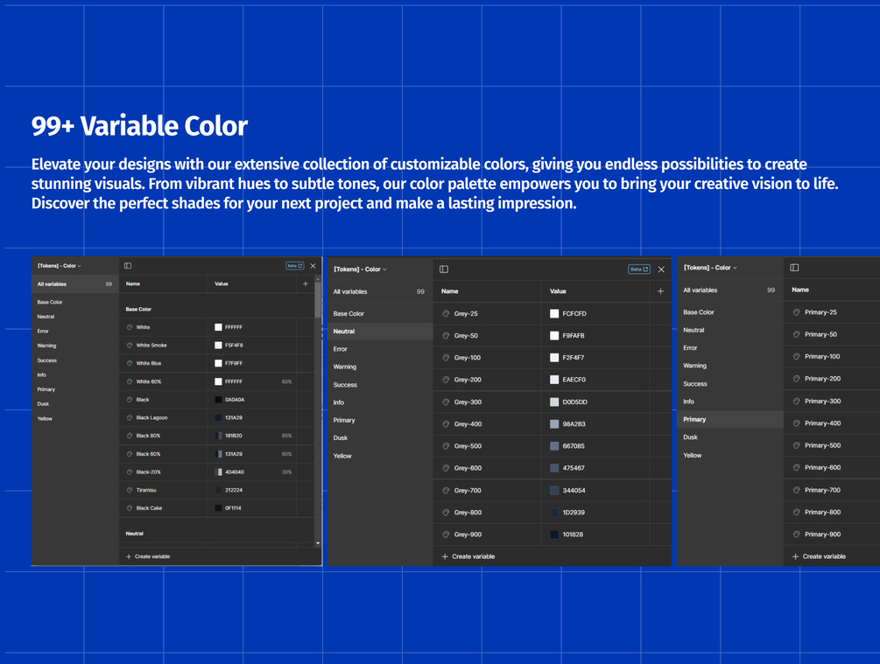Click Create variable in the Primary list panel
This screenshot has width=880, height=664.
819,556
